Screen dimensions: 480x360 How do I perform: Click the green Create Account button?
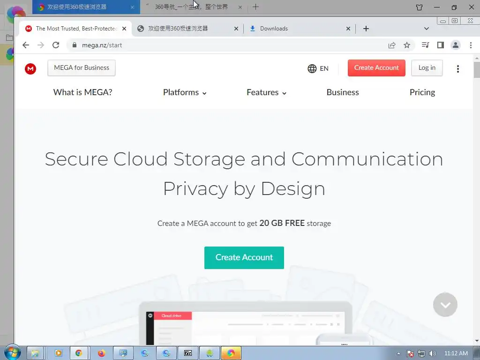click(244, 258)
